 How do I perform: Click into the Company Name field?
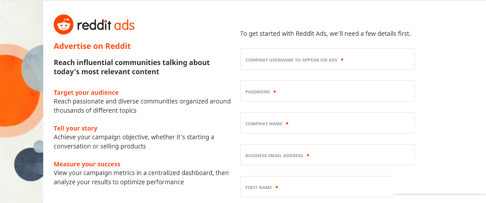click(327, 123)
